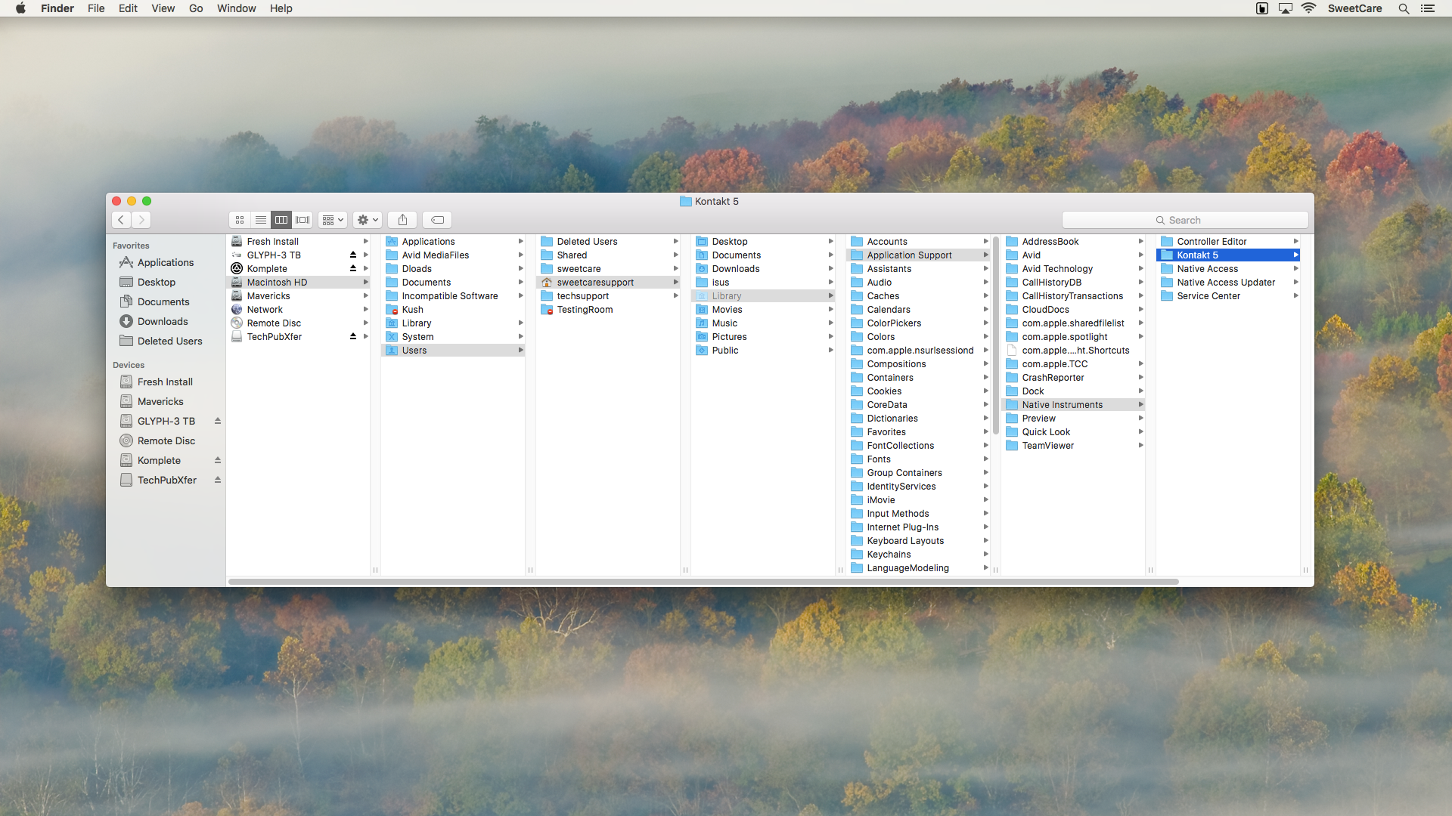1452x816 pixels.
Task: Open the Go menu
Action: [196, 8]
